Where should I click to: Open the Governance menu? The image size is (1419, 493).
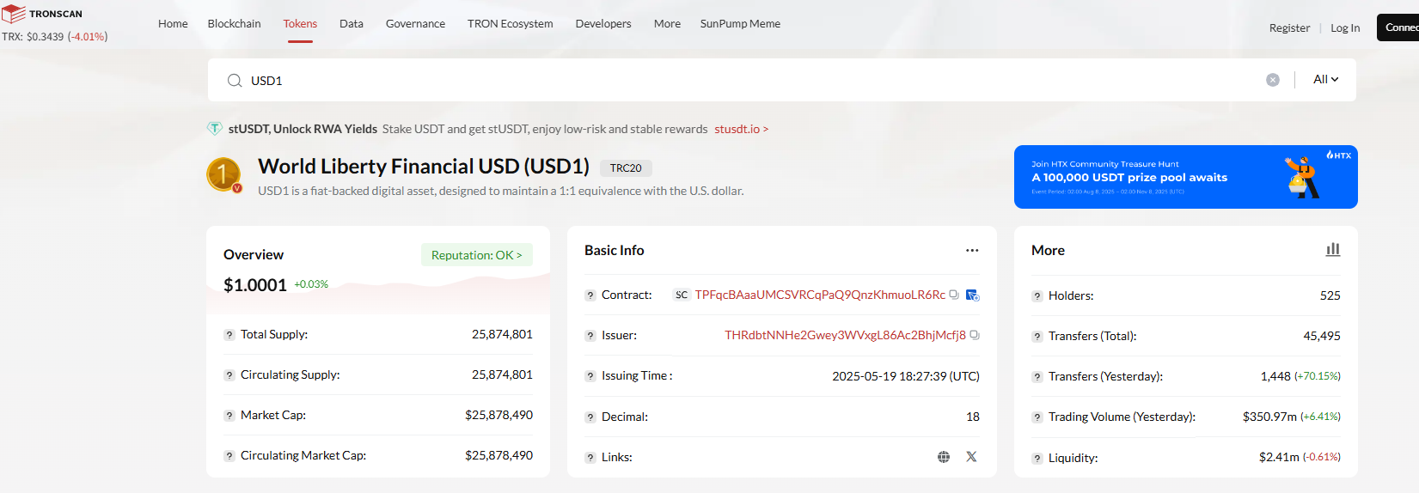pyautogui.click(x=415, y=24)
